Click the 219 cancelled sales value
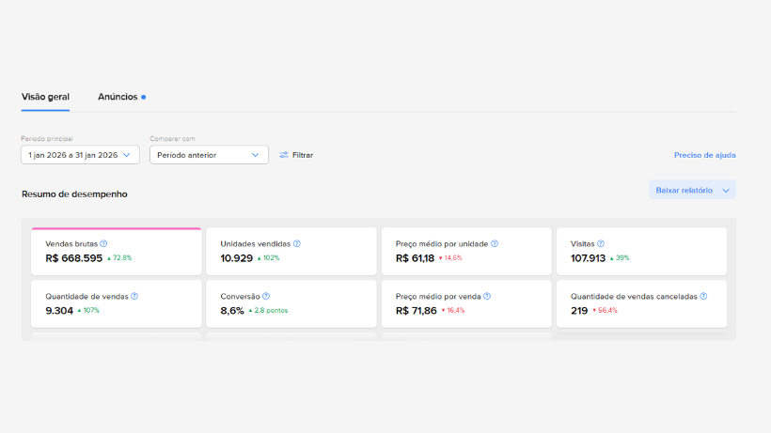The height and width of the screenshot is (433, 771). click(x=579, y=311)
